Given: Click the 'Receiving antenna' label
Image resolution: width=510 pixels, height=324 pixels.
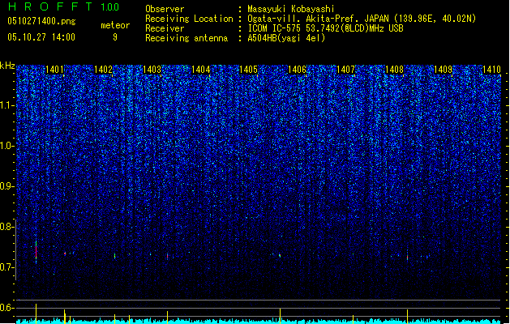Looking at the screenshot, I should click(x=186, y=38).
